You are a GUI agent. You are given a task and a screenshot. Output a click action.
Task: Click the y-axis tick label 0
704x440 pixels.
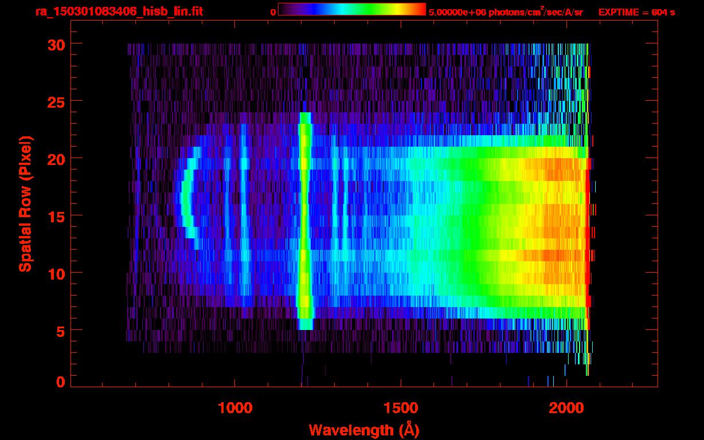click(60, 382)
